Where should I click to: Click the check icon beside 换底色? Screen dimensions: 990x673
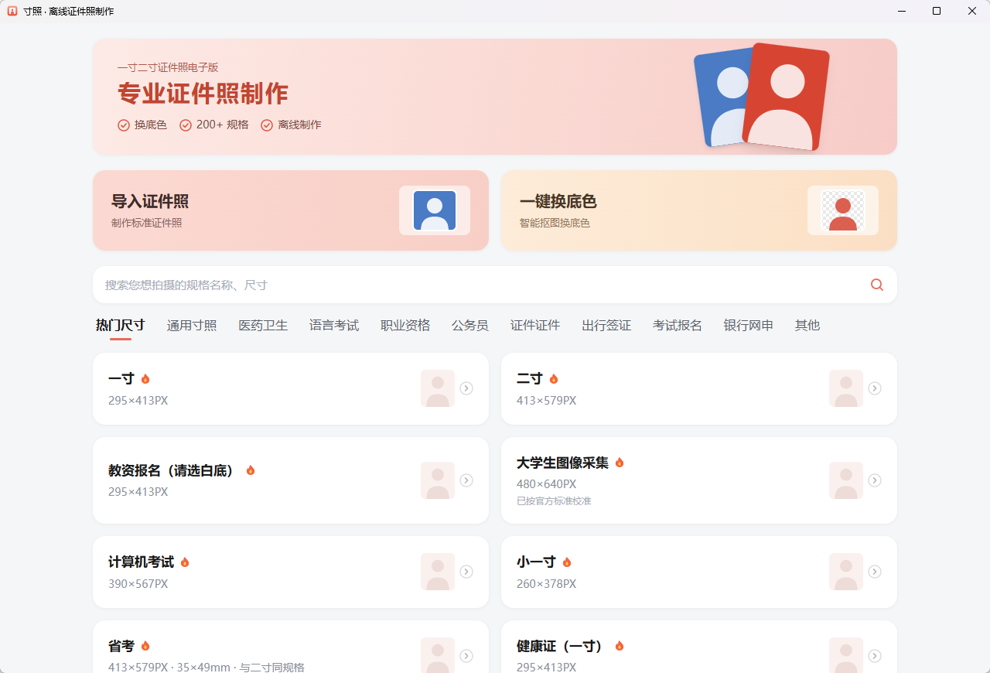(124, 125)
